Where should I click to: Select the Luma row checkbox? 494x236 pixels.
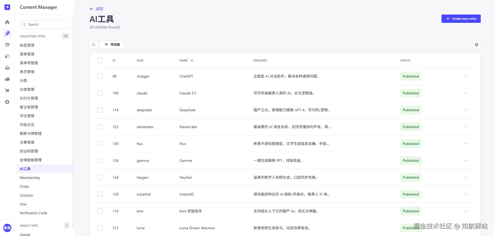click(x=100, y=228)
